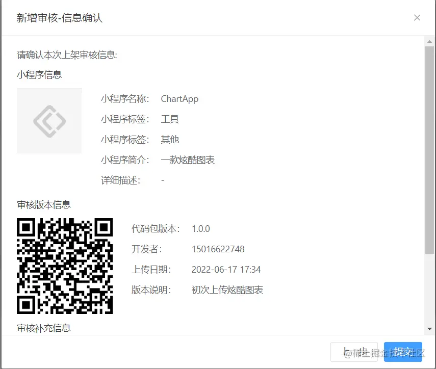Click the 代码包版本 label
Image resolution: width=436 pixels, height=369 pixels.
[x=156, y=229]
